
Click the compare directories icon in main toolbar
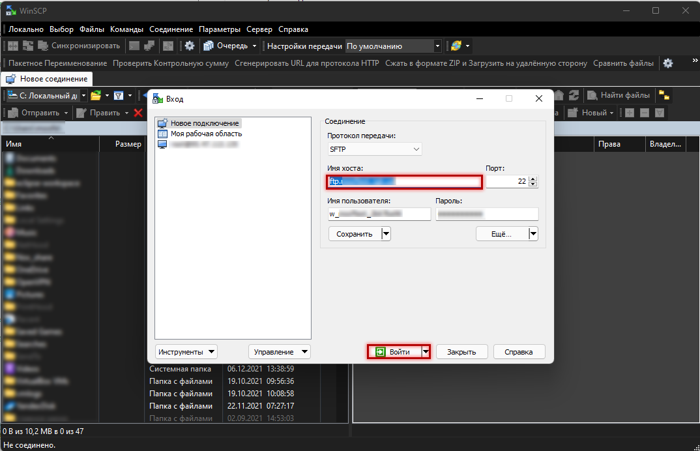point(14,46)
